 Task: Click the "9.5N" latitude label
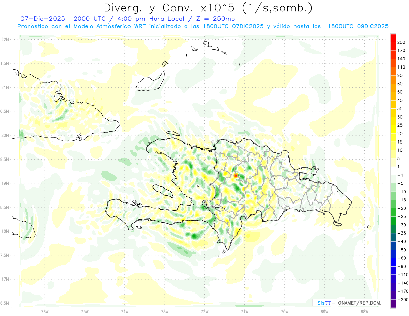5,160
